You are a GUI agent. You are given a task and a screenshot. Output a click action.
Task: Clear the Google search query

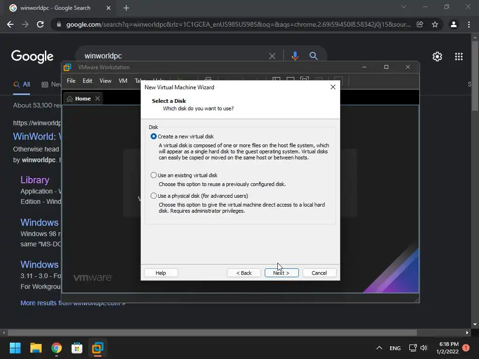coord(272,56)
